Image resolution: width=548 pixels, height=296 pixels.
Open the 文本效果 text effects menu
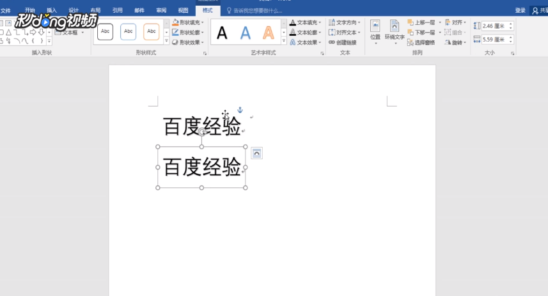(x=305, y=42)
